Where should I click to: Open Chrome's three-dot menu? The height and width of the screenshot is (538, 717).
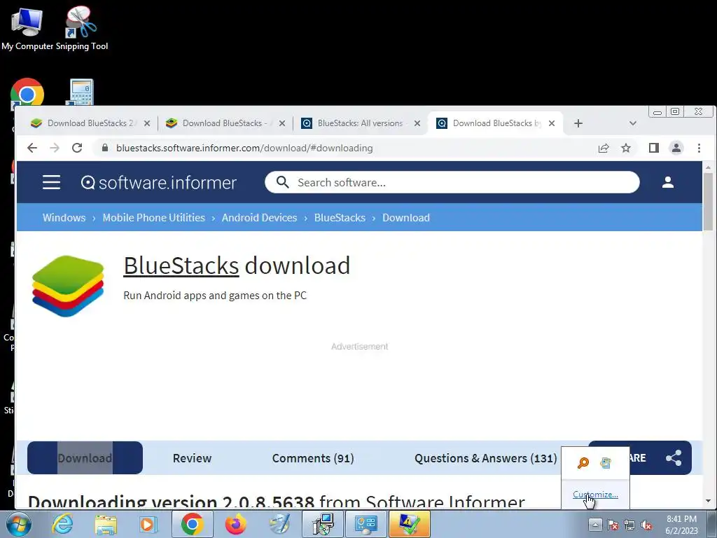tap(699, 148)
